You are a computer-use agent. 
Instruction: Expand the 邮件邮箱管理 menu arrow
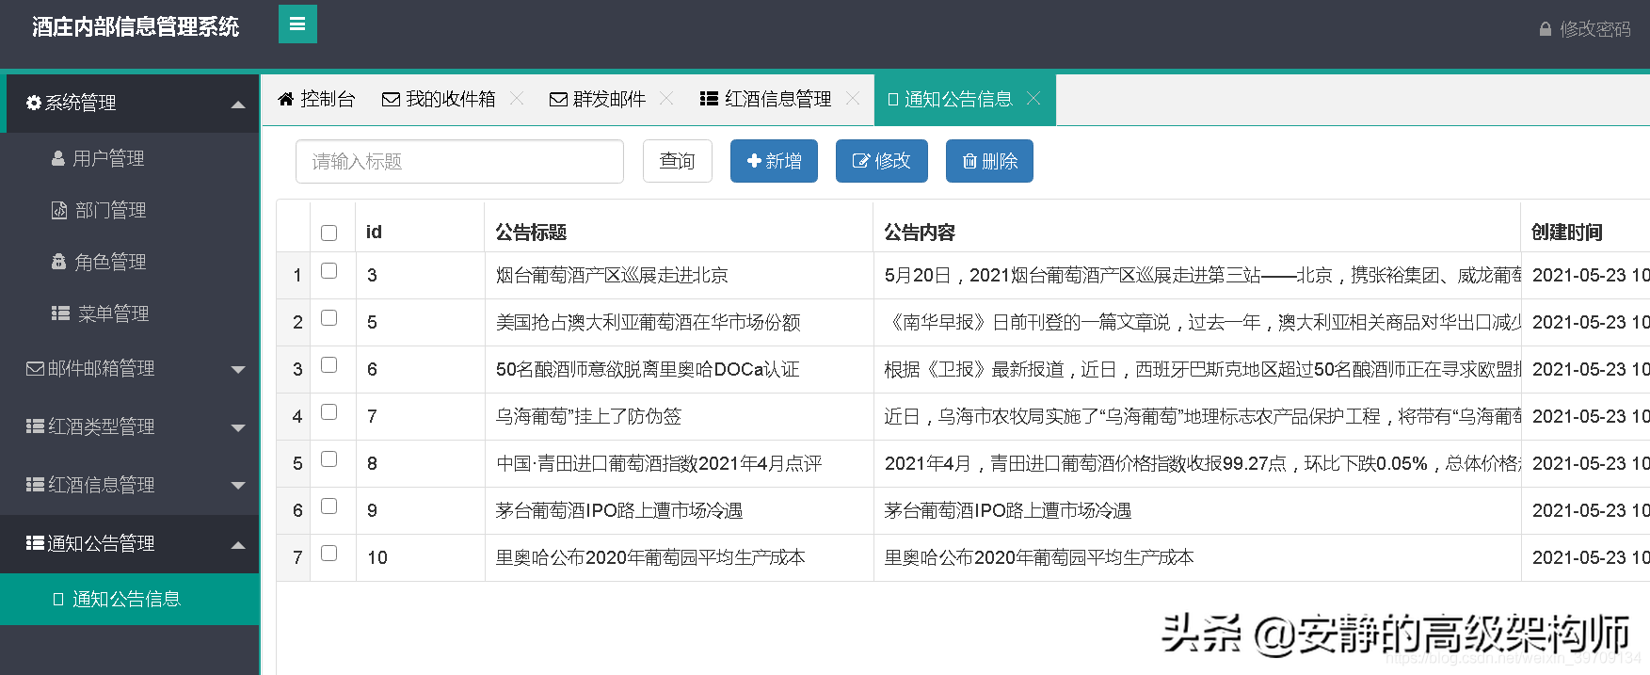click(238, 370)
